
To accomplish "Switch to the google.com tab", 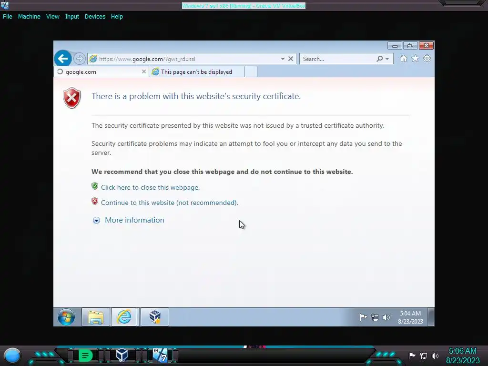I will click(101, 72).
